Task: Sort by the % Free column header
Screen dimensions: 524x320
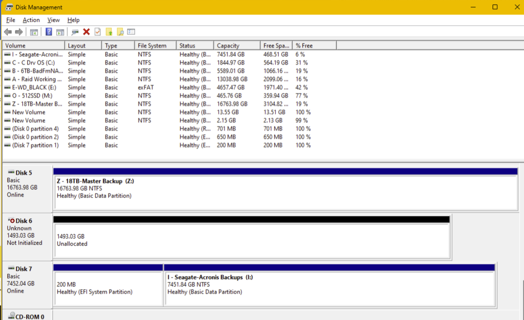Action: (x=315, y=46)
